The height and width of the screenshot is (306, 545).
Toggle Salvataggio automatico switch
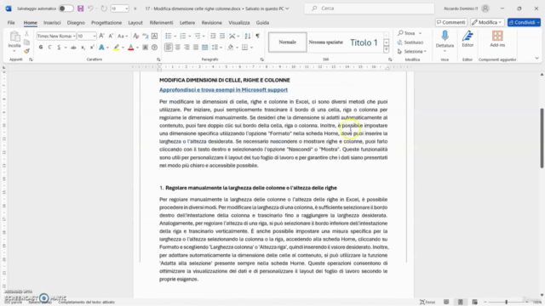pos(66,8)
